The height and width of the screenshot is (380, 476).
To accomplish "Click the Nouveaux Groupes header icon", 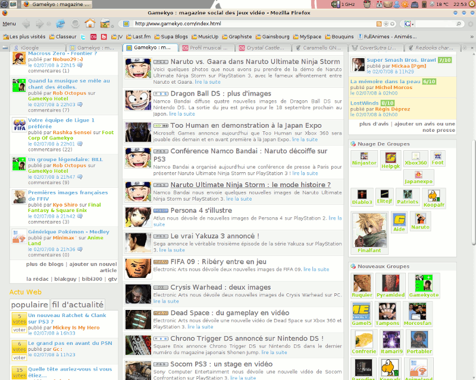I will click(353, 266).
